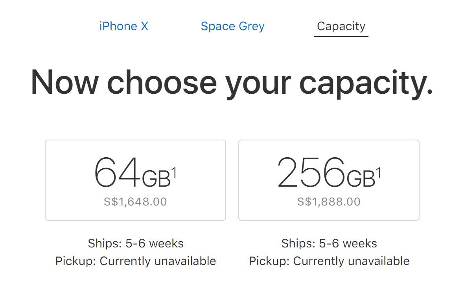Click the S$1,888.00 price text
Viewport: 453px width, 289px height.
click(x=329, y=201)
